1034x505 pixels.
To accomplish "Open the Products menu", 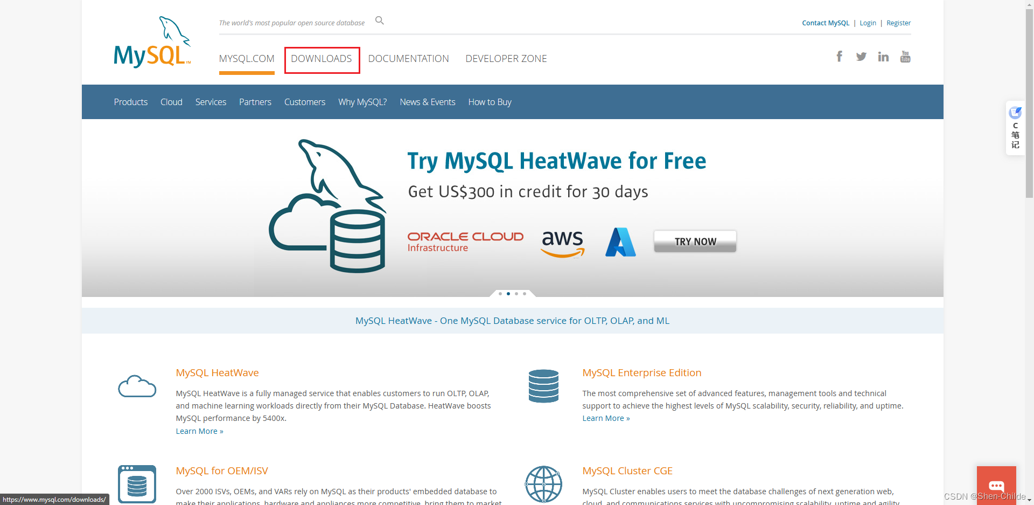I will pos(131,102).
